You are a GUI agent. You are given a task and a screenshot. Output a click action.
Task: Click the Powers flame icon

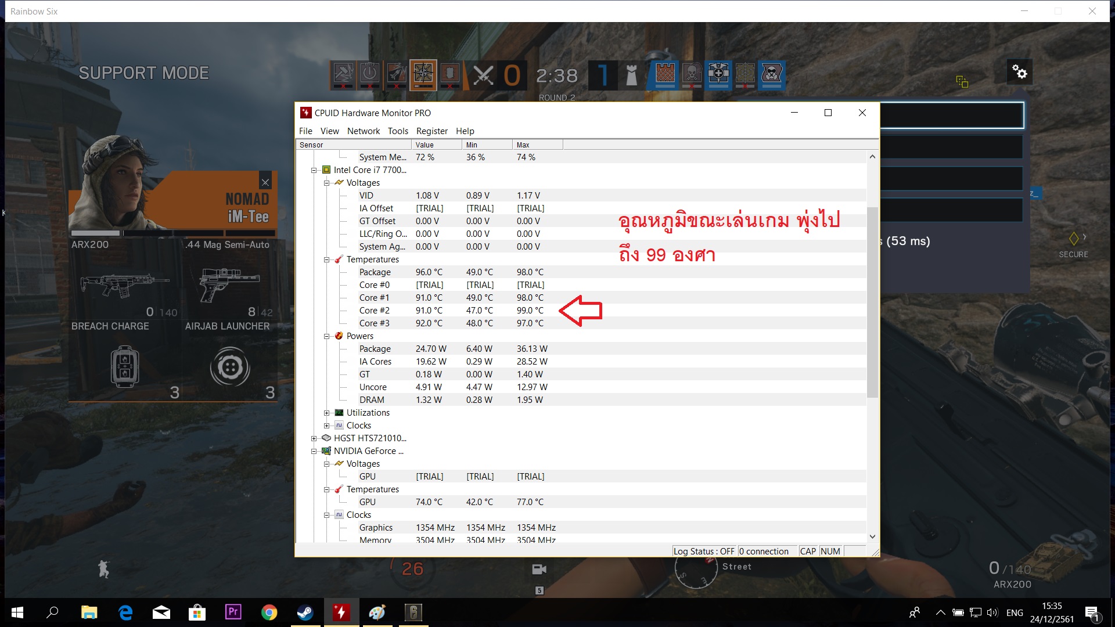[339, 336]
